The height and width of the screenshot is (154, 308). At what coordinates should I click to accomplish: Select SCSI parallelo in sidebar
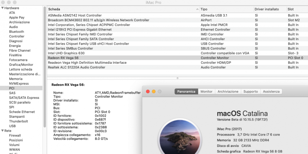point(20,102)
